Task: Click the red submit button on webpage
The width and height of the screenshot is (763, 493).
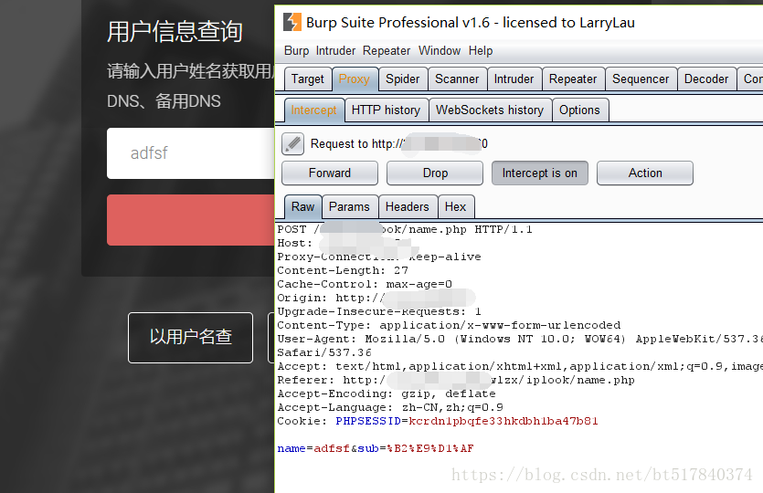Action: pos(191,220)
